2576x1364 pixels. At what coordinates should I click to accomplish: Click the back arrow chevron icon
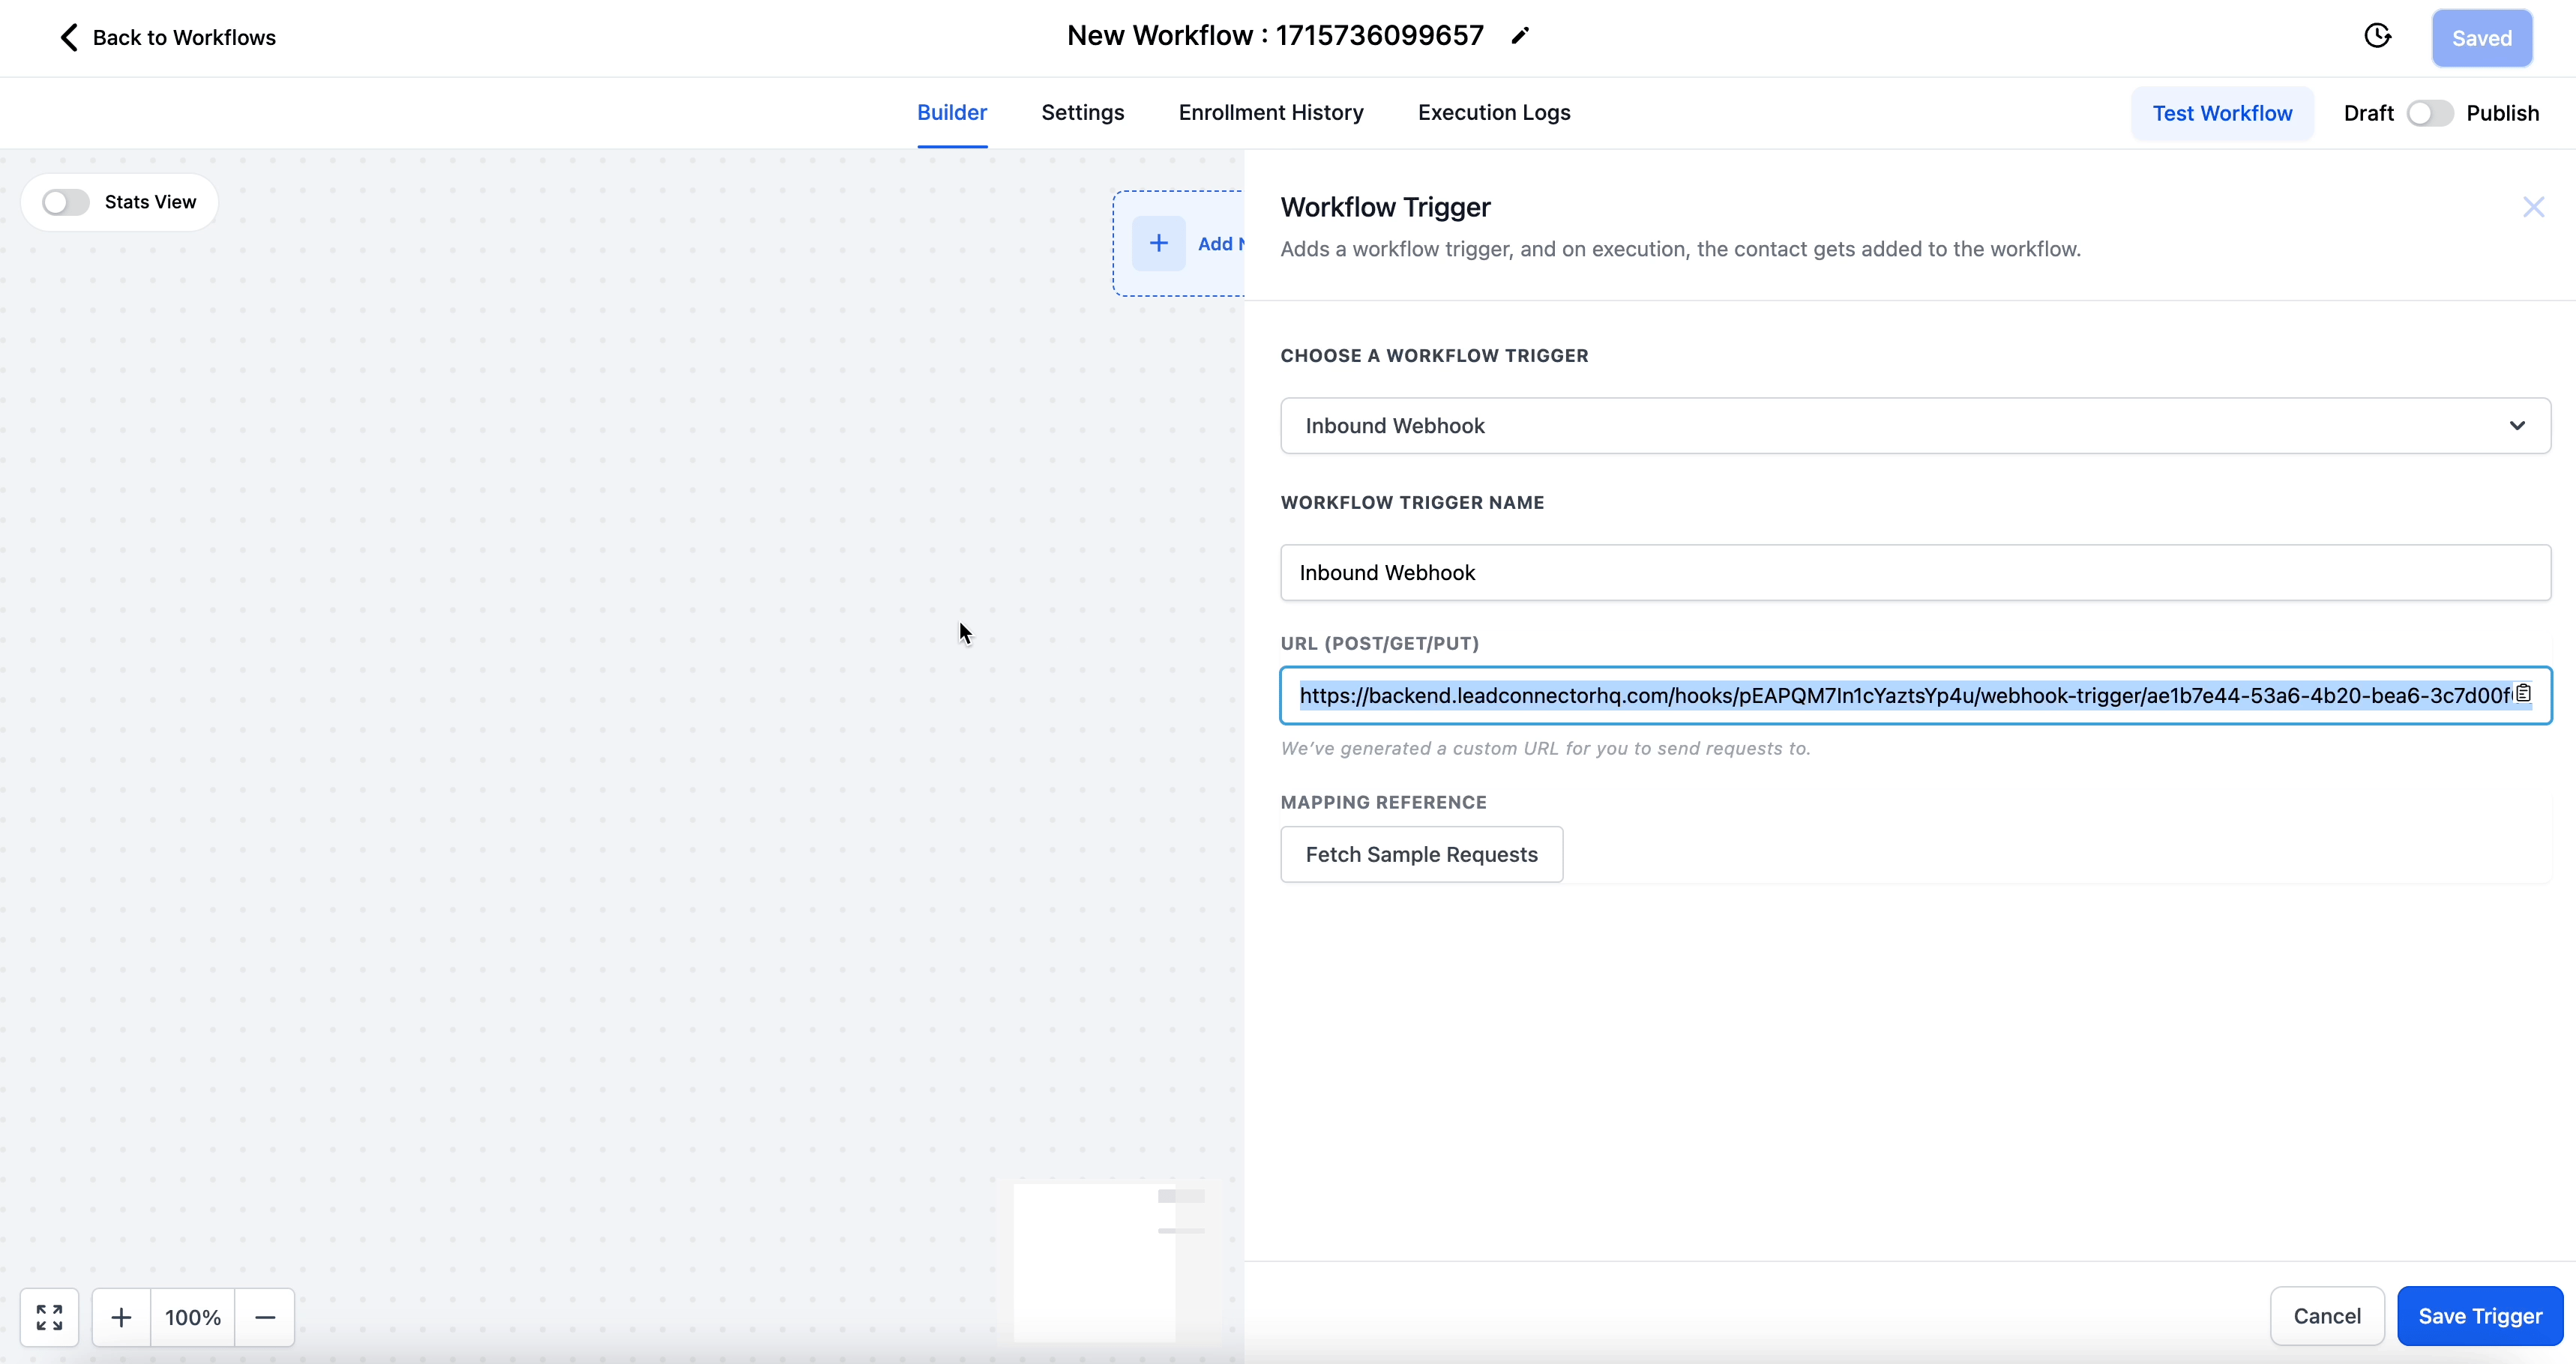(x=68, y=38)
